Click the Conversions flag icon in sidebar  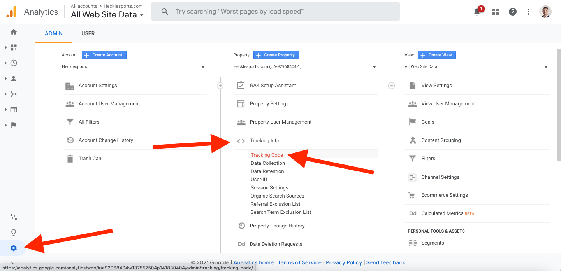[x=14, y=125]
